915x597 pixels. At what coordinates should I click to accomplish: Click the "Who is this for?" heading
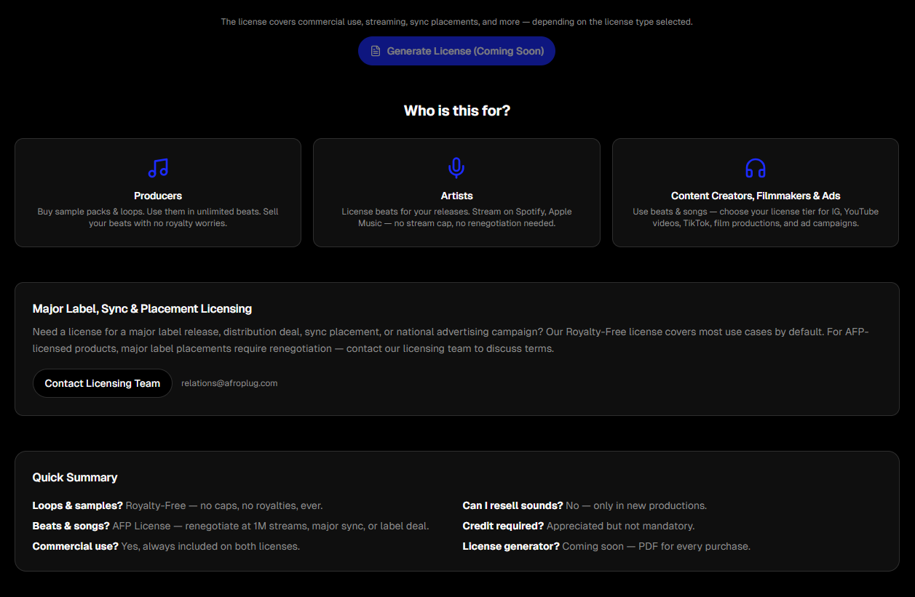tap(457, 111)
